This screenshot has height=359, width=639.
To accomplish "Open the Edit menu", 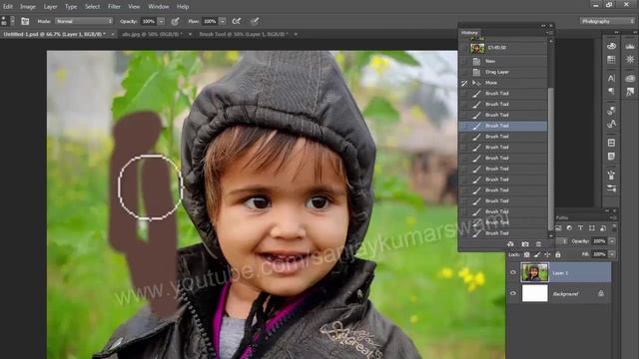I will pyautogui.click(x=8, y=7).
